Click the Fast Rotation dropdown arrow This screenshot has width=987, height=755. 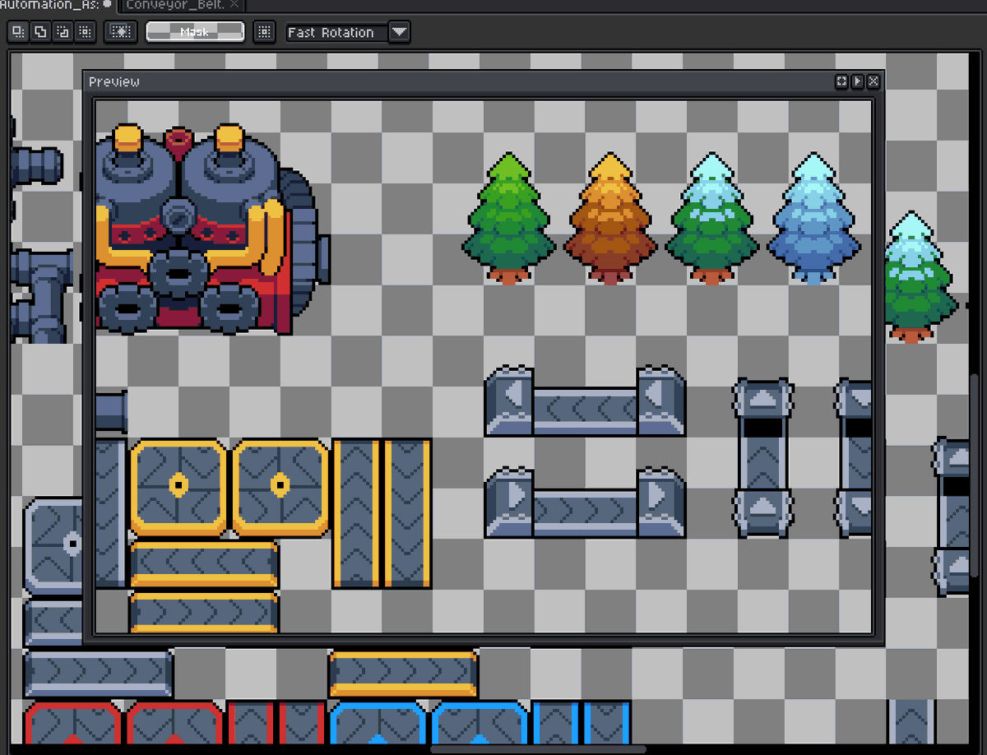[x=400, y=33]
